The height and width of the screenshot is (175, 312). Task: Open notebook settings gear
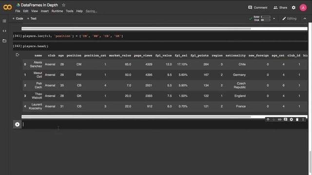coord(293,8)
